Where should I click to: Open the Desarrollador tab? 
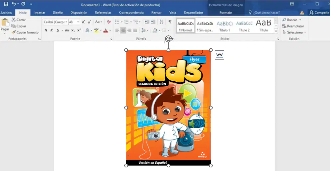pyautogui.click(x=194, y=13)
